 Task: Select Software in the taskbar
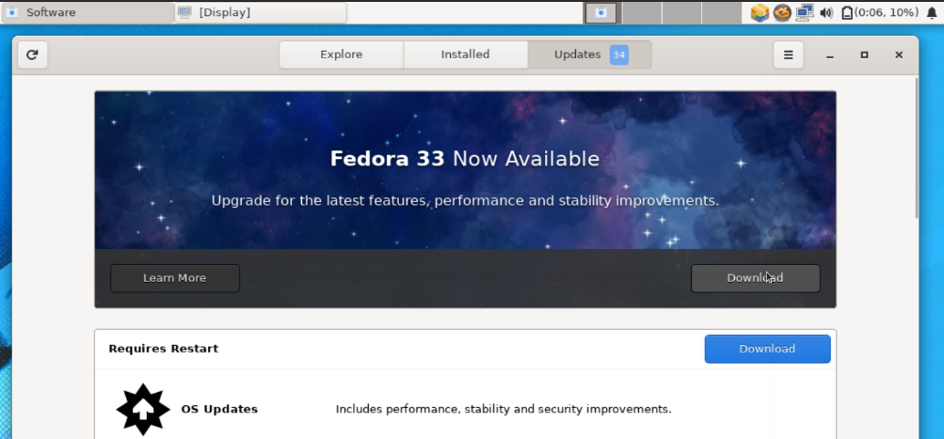click(88, 12)
